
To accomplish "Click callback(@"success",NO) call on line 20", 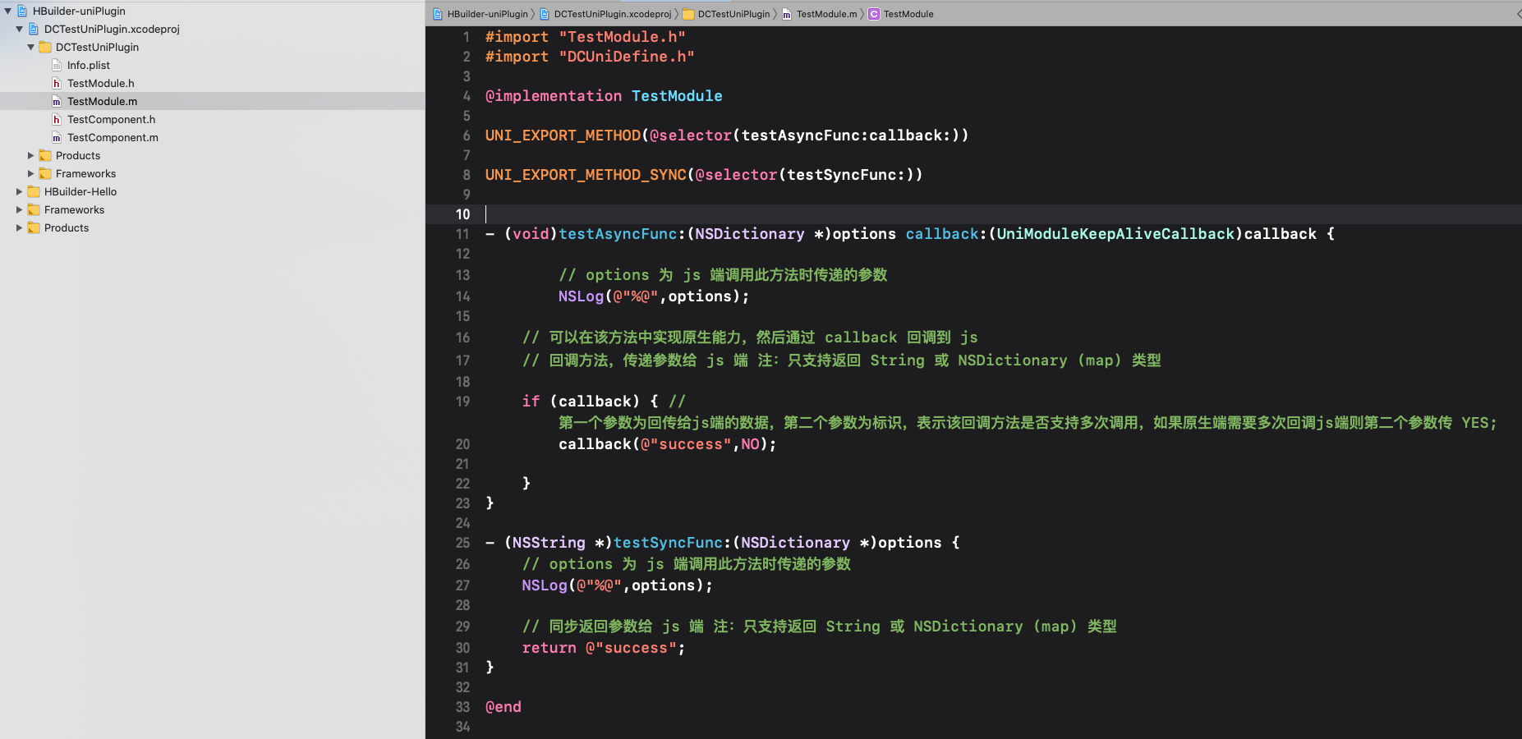I will [x=668, y=444].
